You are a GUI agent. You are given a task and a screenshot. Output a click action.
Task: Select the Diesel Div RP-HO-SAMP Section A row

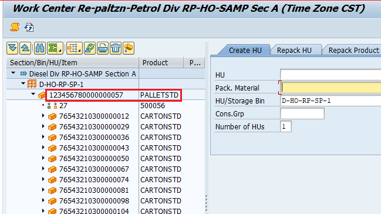83,73
